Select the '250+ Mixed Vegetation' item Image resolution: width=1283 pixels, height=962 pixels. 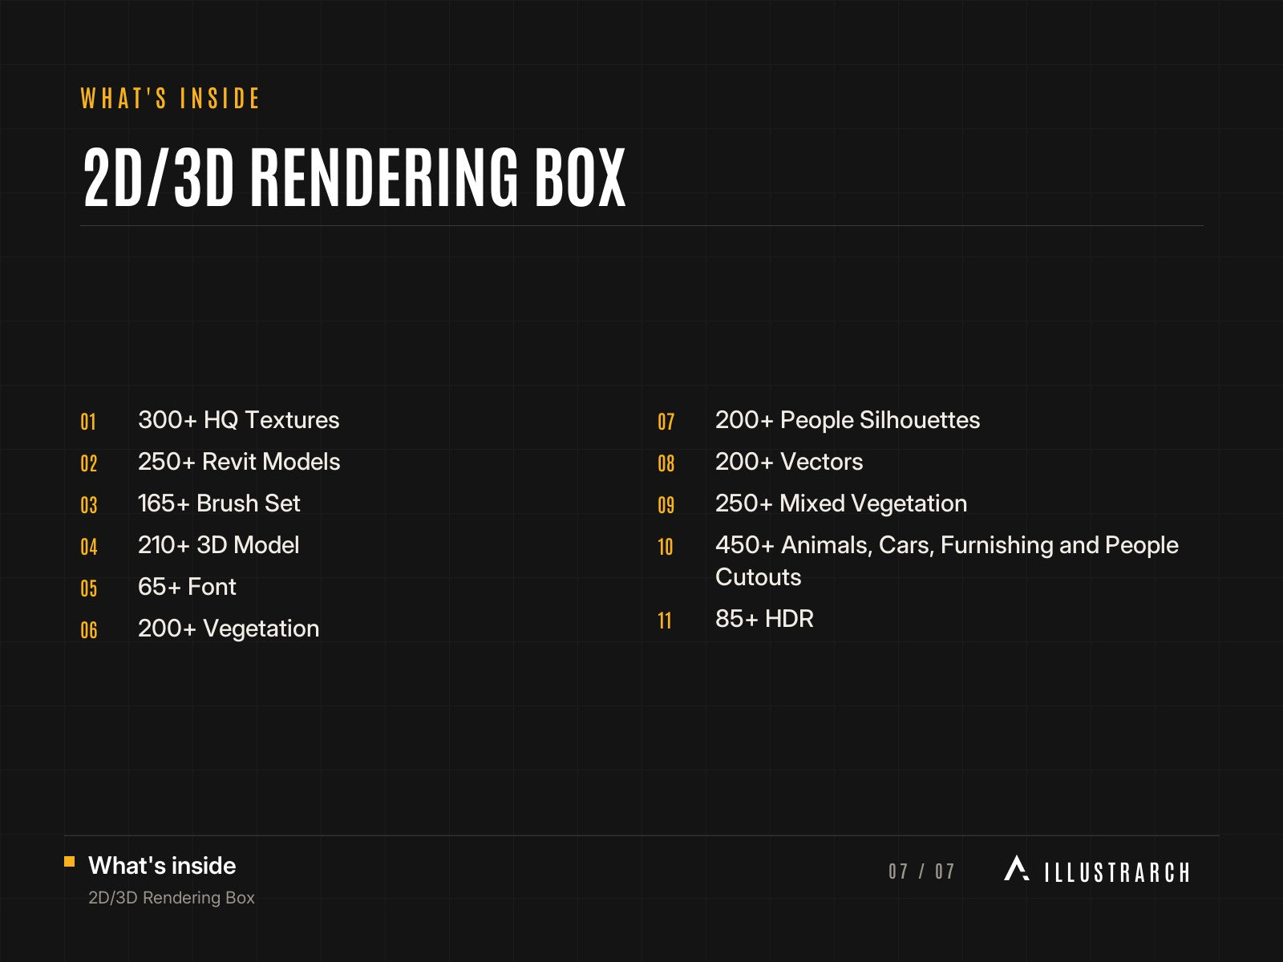click(841, 503)
